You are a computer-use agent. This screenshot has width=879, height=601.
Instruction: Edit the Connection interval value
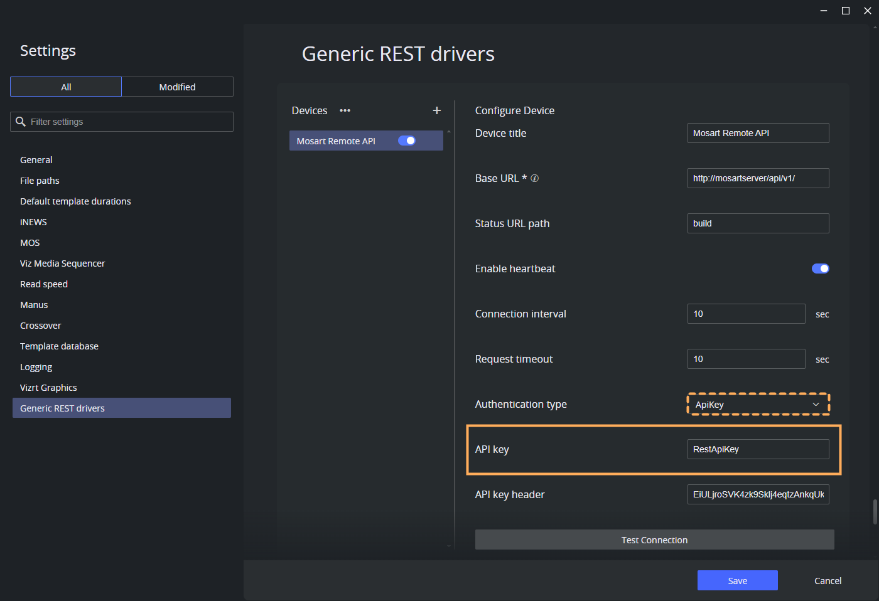coord(746,314)
